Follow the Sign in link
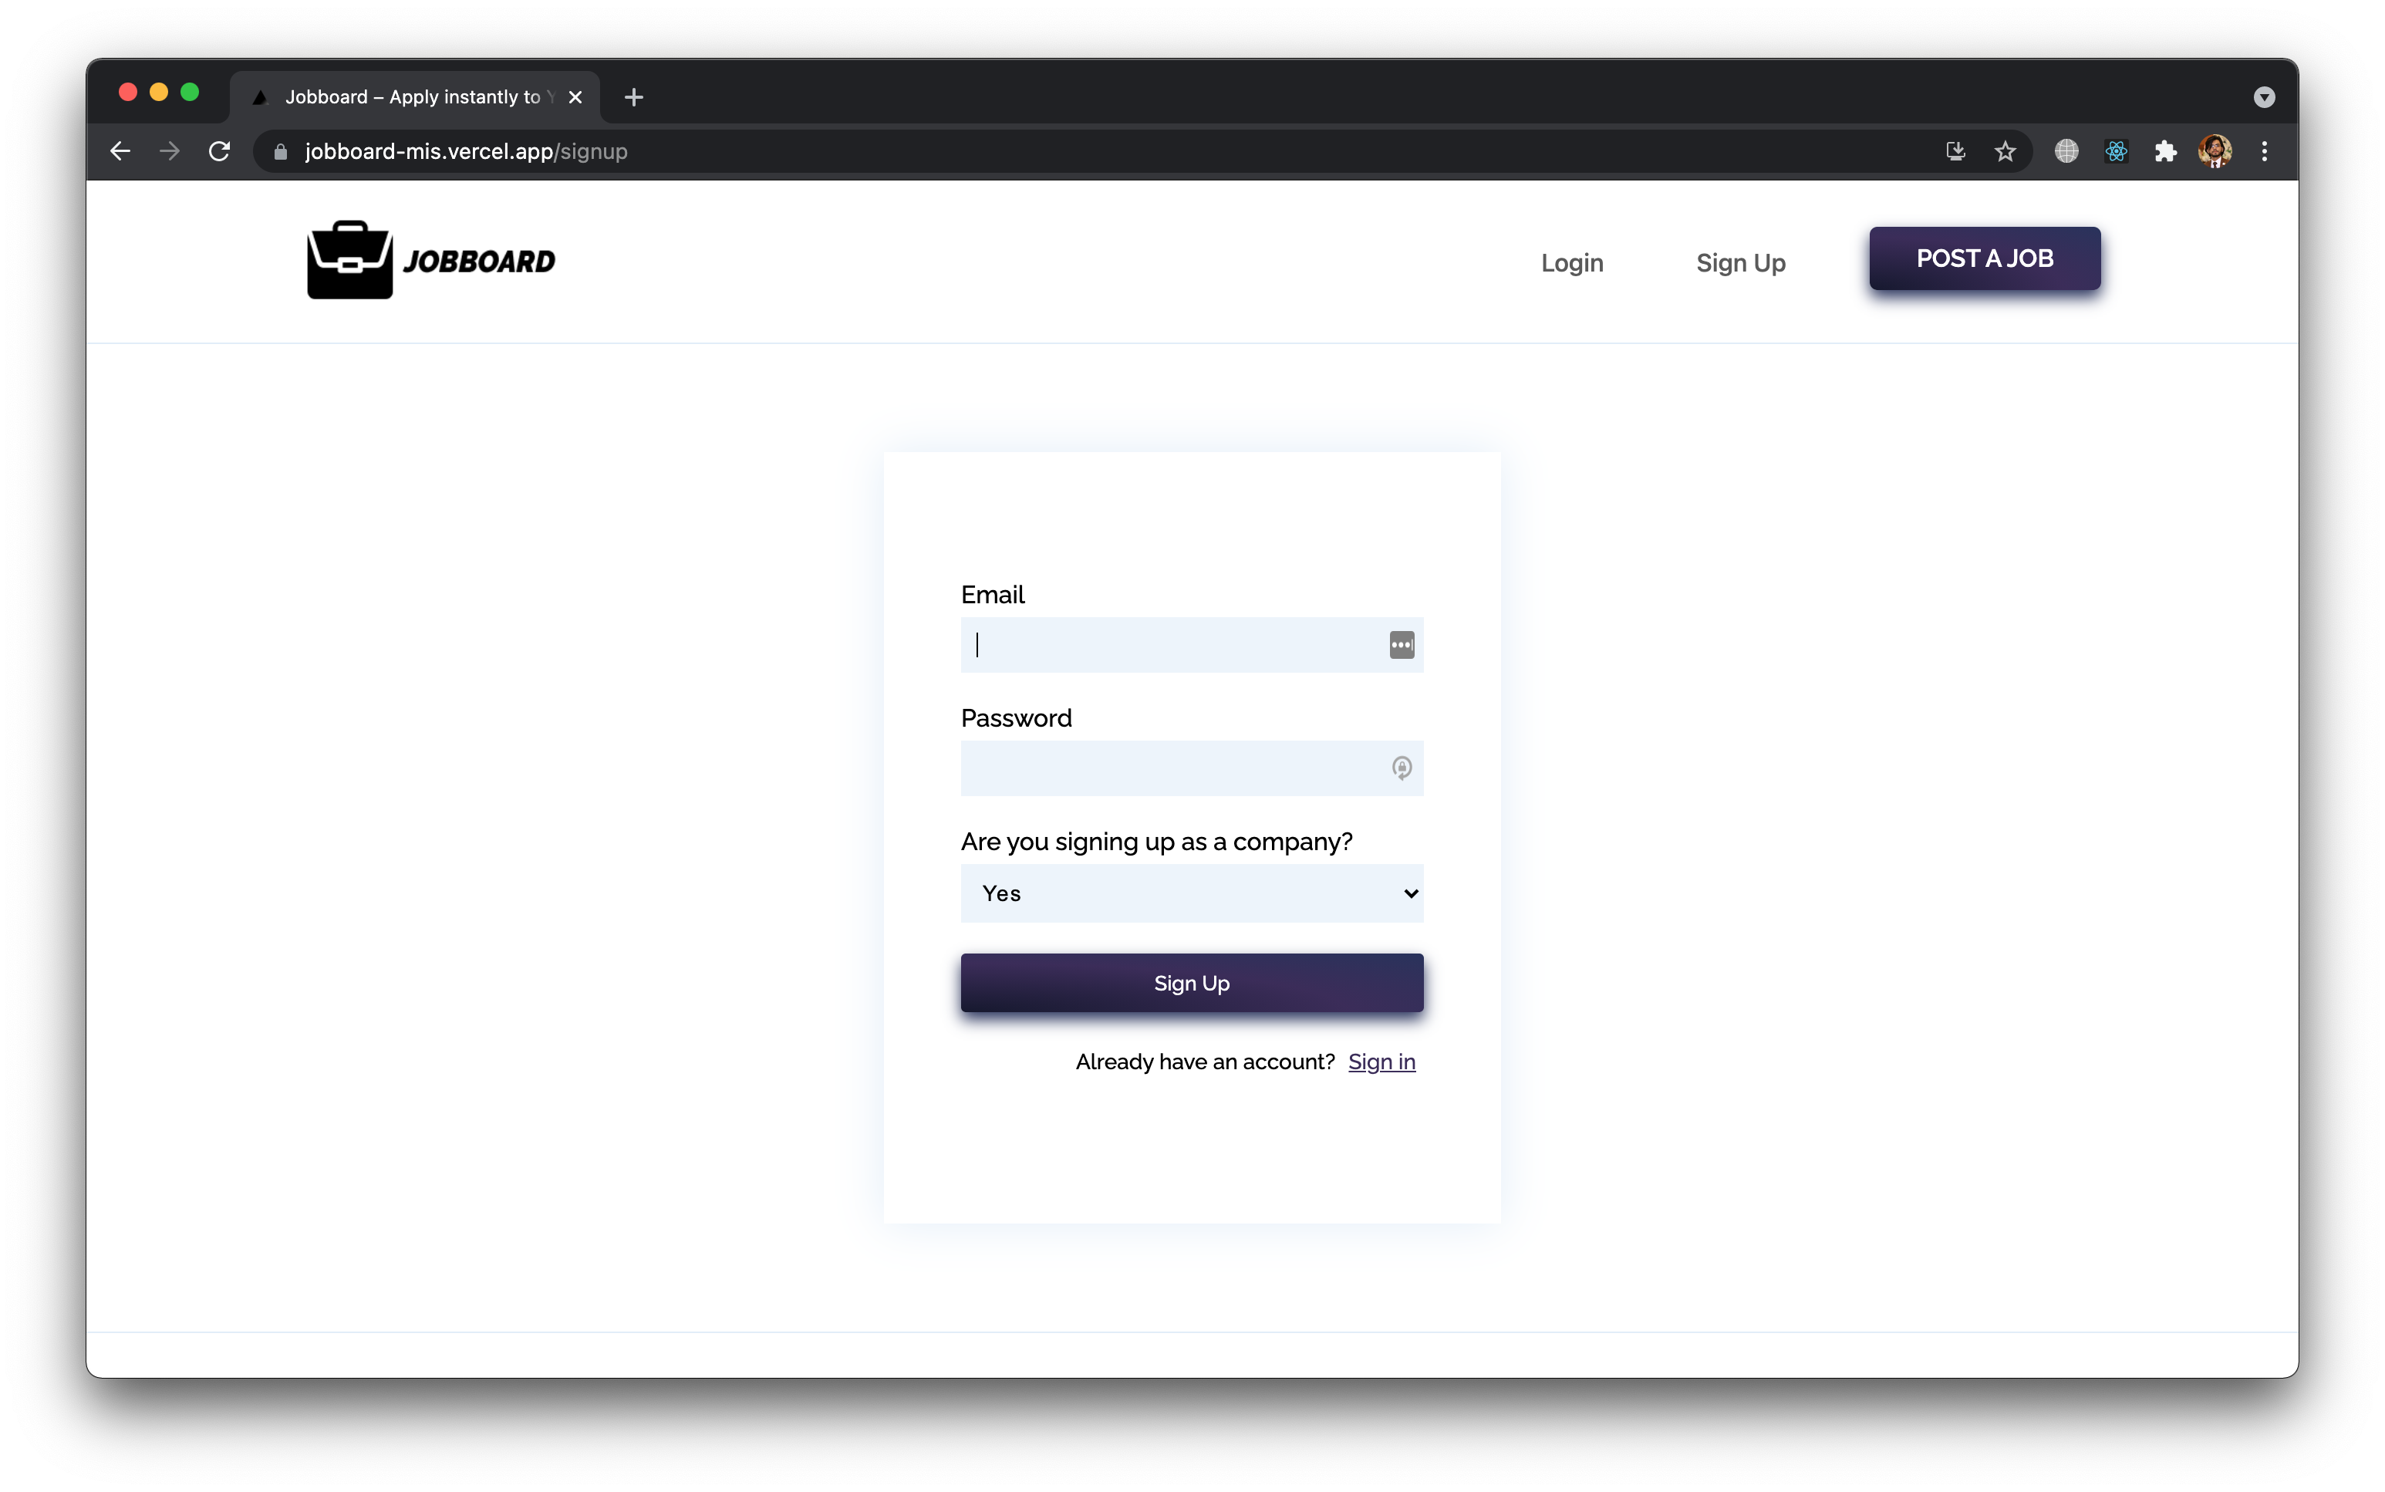Image resolution: width=2385 pixels, height=1492 pixels. [1381, 1062]
